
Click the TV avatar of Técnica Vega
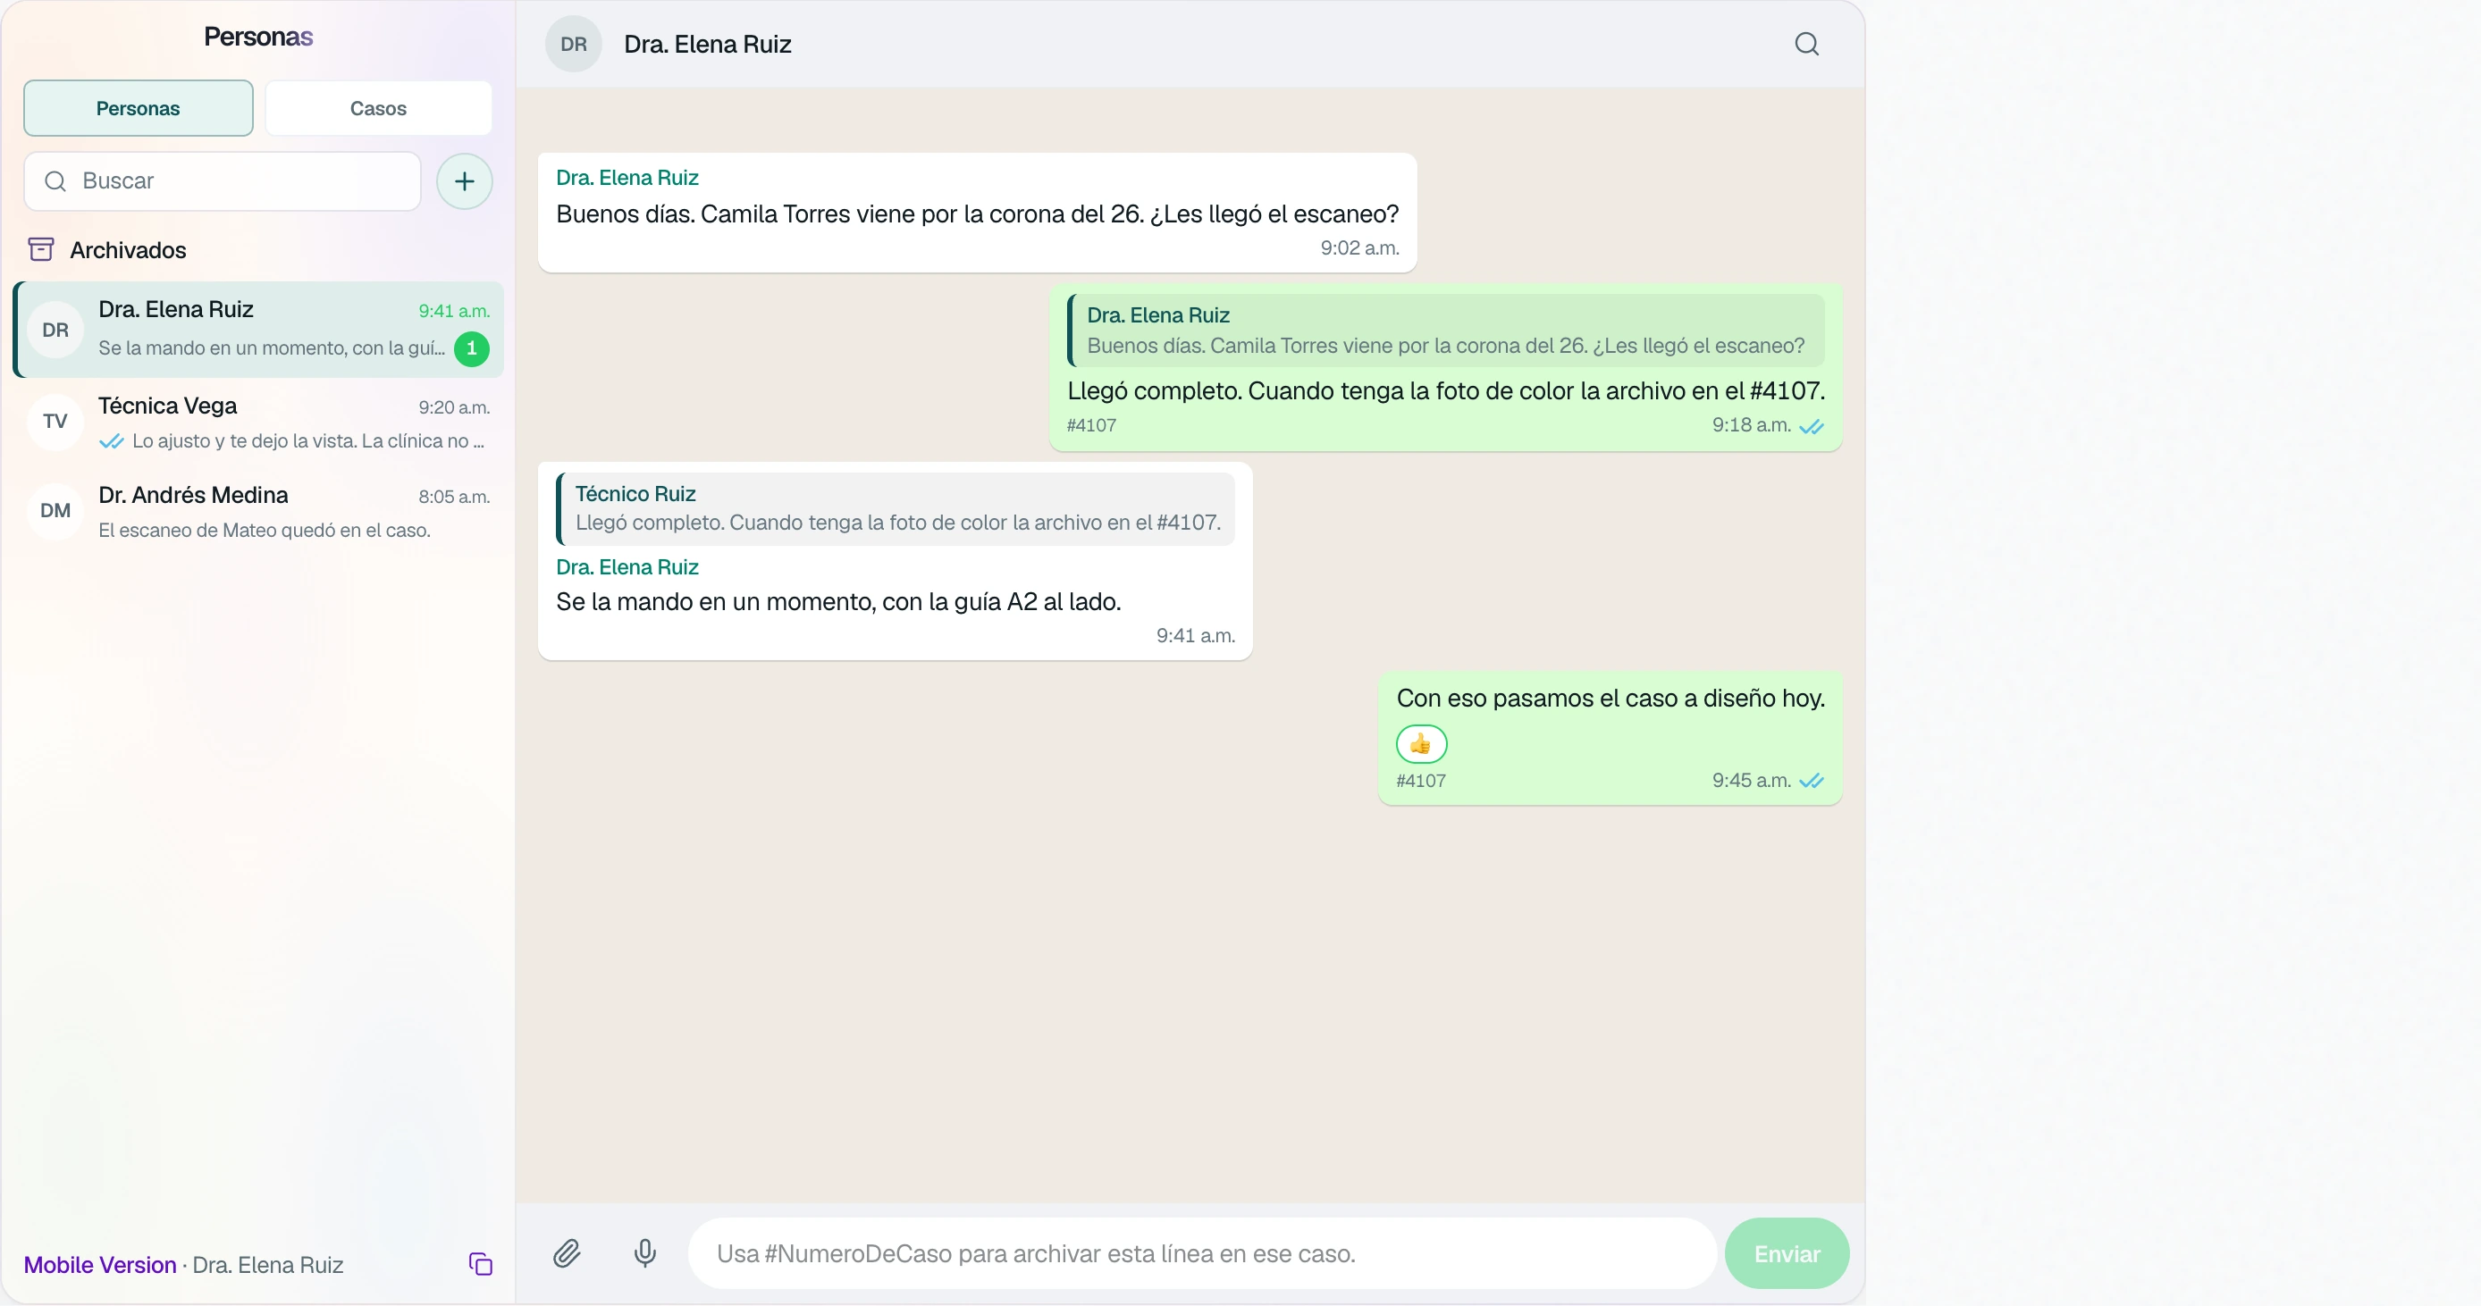click(x=55, y=422)
